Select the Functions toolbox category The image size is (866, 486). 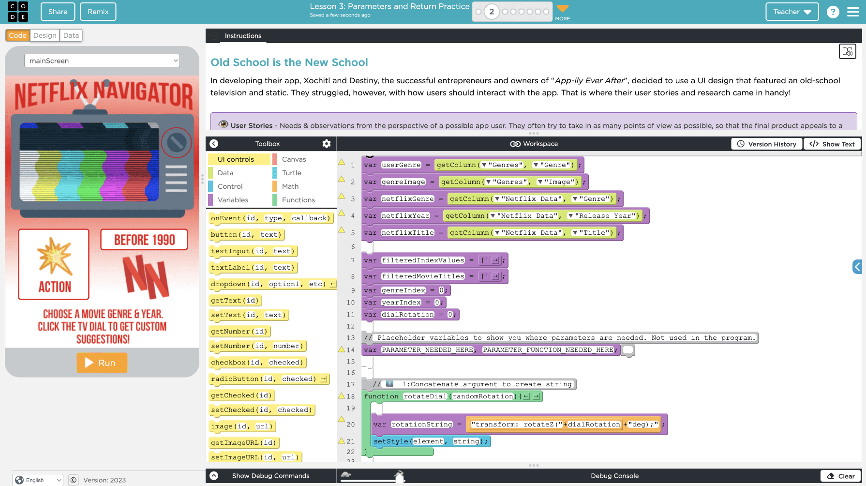(x=298, y=200)
